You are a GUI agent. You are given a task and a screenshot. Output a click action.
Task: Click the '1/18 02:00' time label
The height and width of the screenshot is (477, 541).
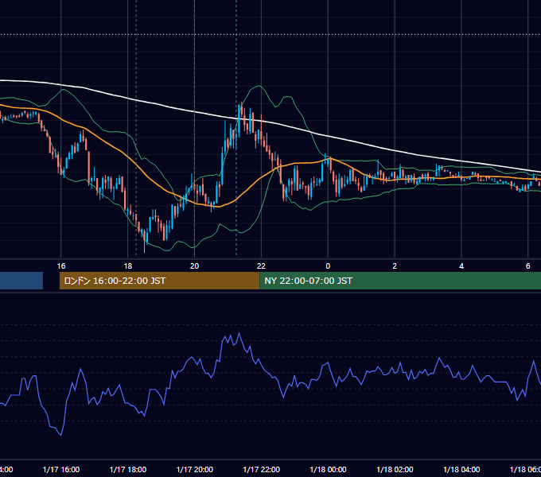395,469
